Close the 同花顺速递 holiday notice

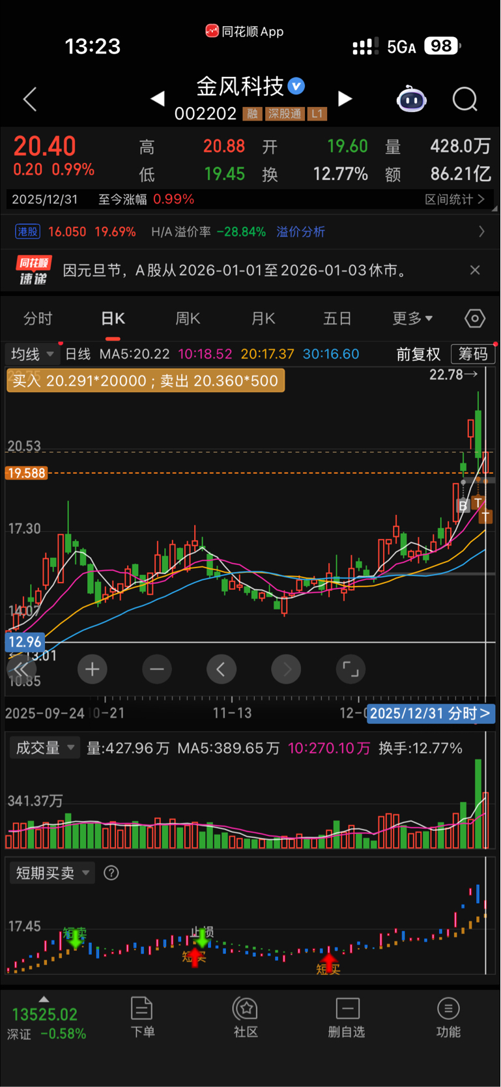coord(475,270)
